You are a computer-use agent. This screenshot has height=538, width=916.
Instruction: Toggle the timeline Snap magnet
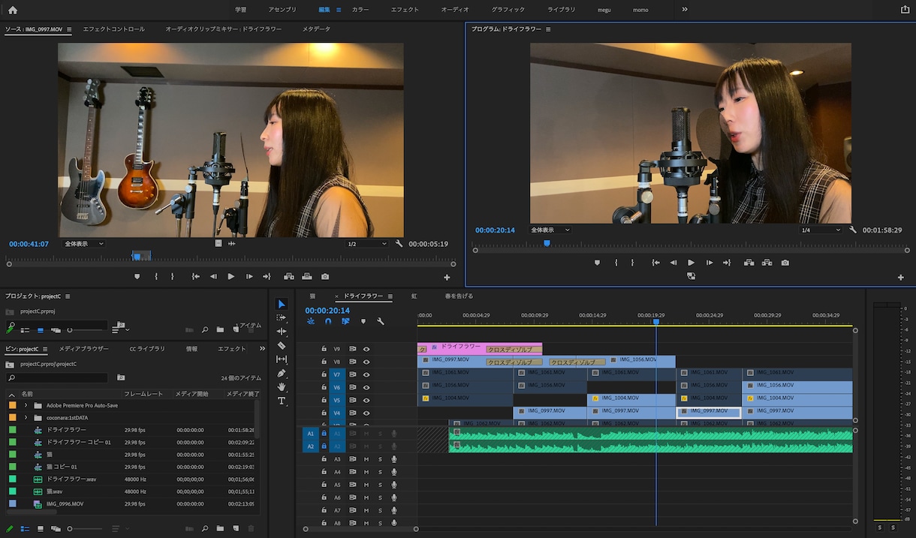point(328,321)
